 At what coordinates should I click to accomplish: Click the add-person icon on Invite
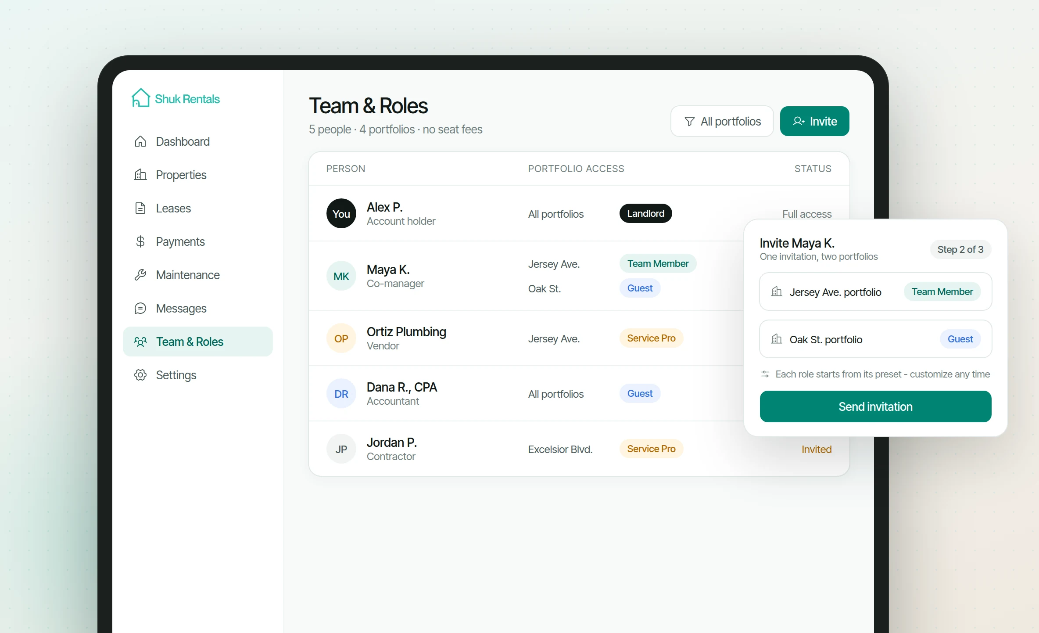[x=799, y=121]
